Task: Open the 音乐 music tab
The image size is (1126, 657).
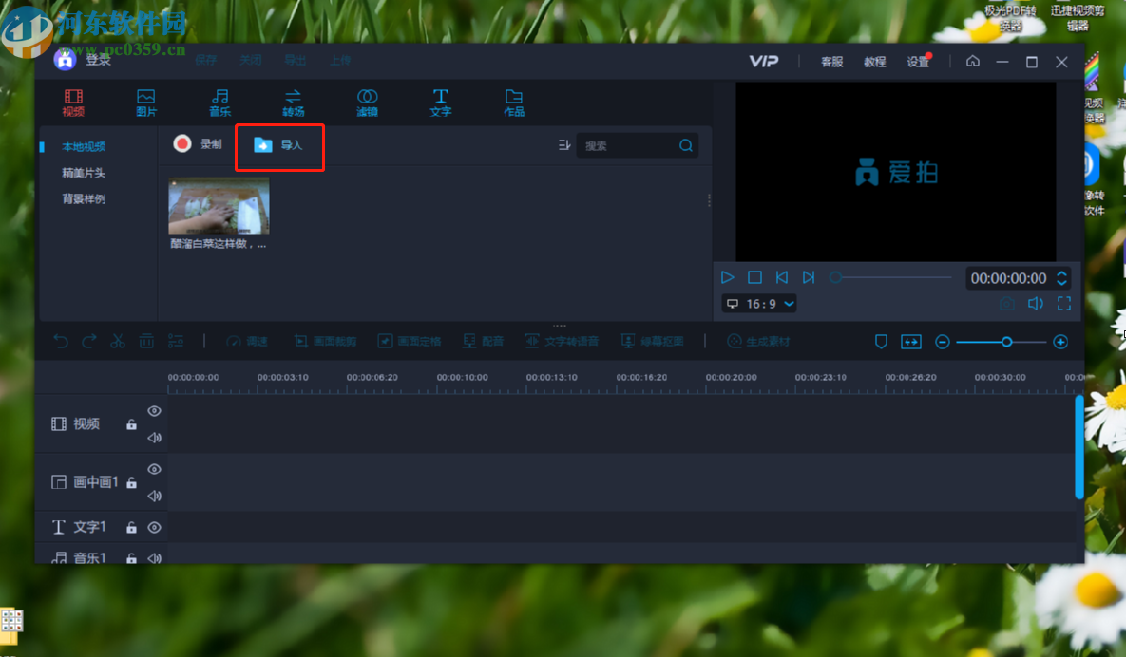Action: (x=219, y=103)
